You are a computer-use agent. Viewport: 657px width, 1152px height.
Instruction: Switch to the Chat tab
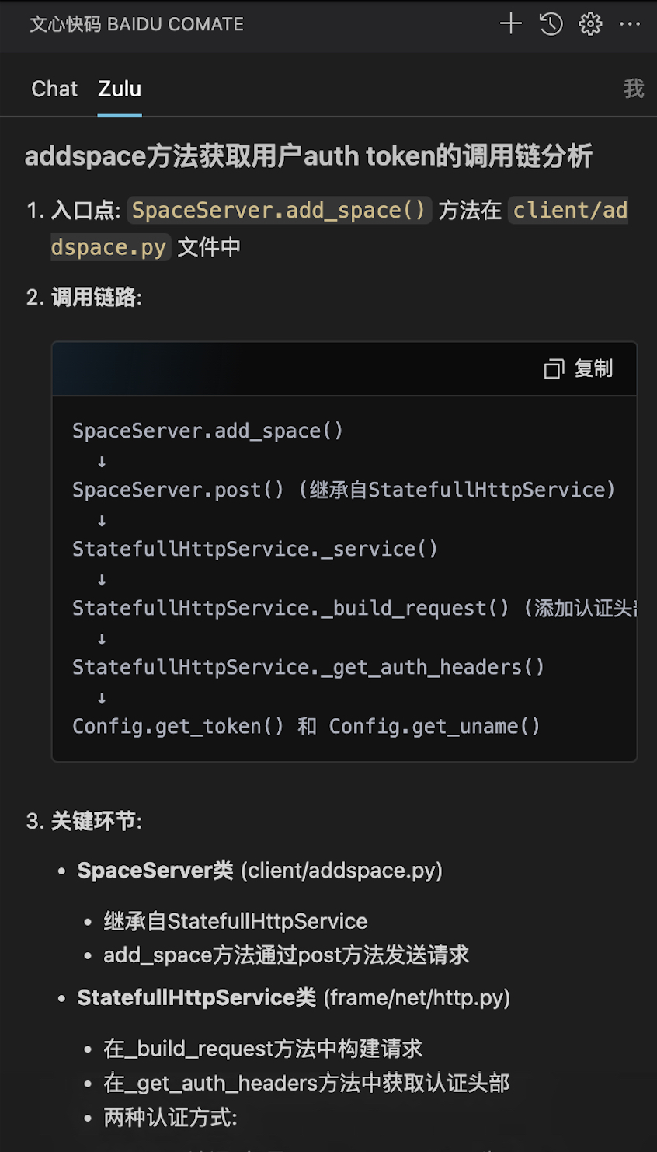[54, 89]
